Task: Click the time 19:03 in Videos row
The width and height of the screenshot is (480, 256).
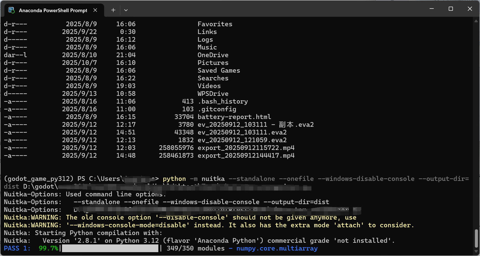Action: click(x=126, y=86)
